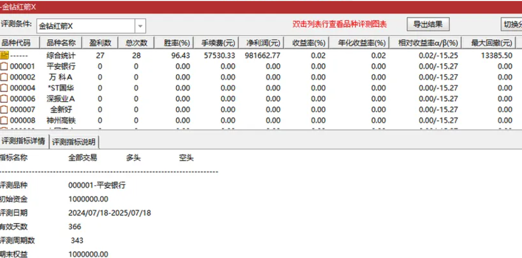Click the document icon for 000006
522x258 pixels.
(4, 99)
